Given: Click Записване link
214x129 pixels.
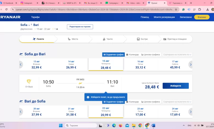Looking at the screenshot, I should tap(186, 17).
